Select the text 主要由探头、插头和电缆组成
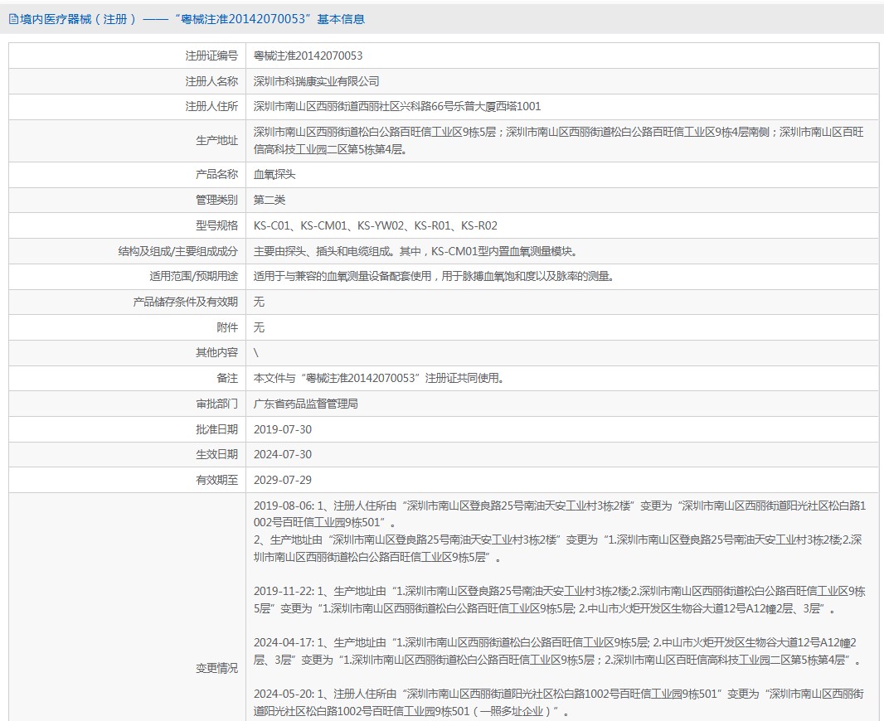Screen dimensions: 884x721 323,251
